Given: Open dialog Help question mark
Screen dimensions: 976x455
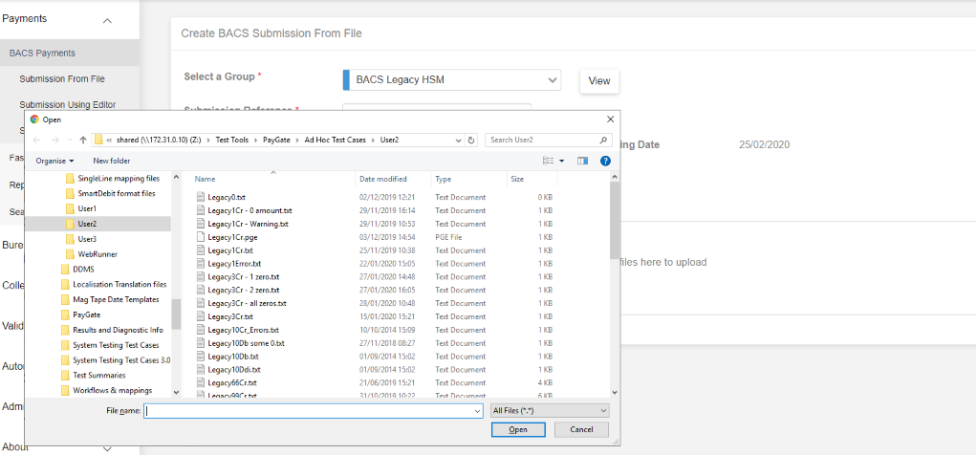Looking at the screenshot, I should (605, 161).
